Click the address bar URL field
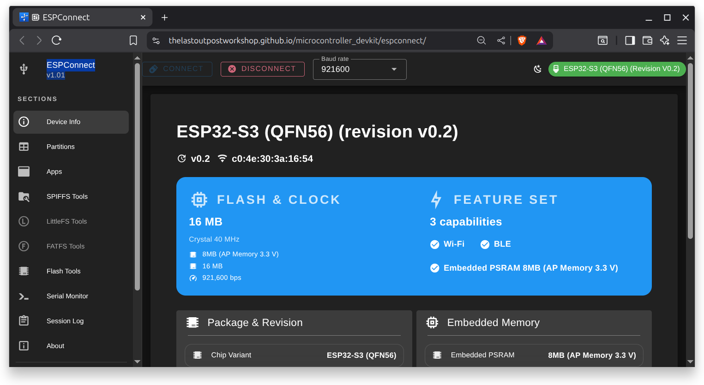This screenshot has width=704, height=385. tap(297, 41)
